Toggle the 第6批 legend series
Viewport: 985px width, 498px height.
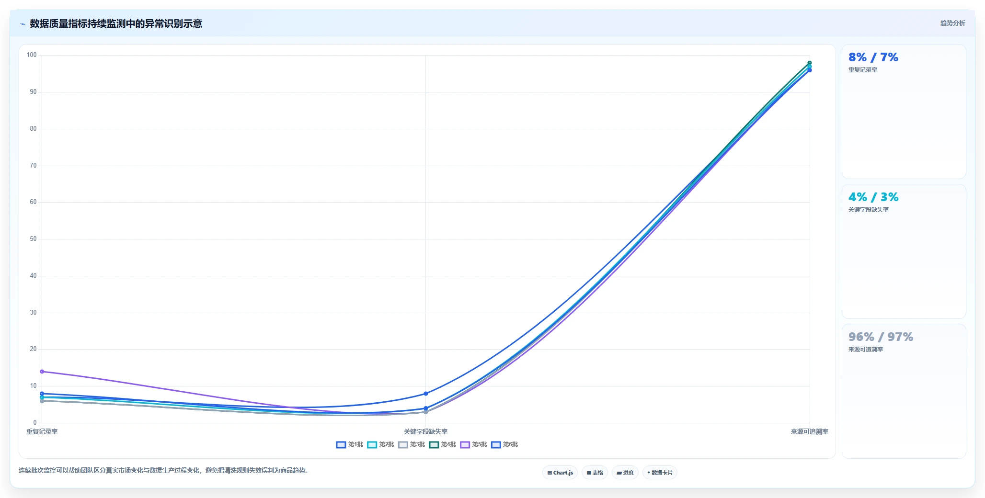pos(504,444)
